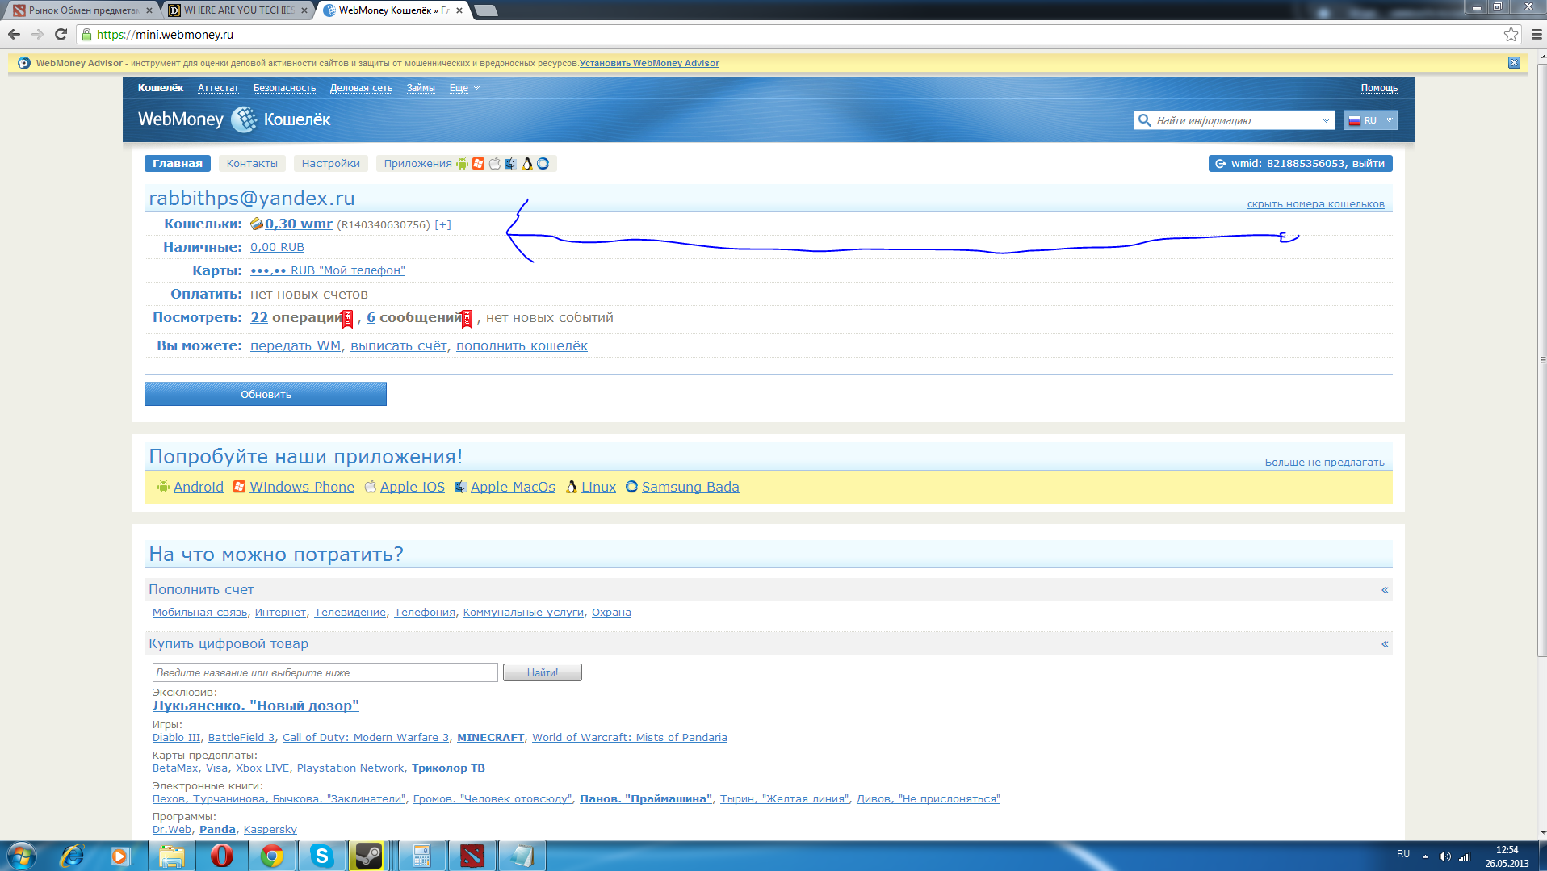Click the WebMoney Advisor shield icon in yellow bar
Screen dimensions: 1547x871
click(x=24, y=63)
